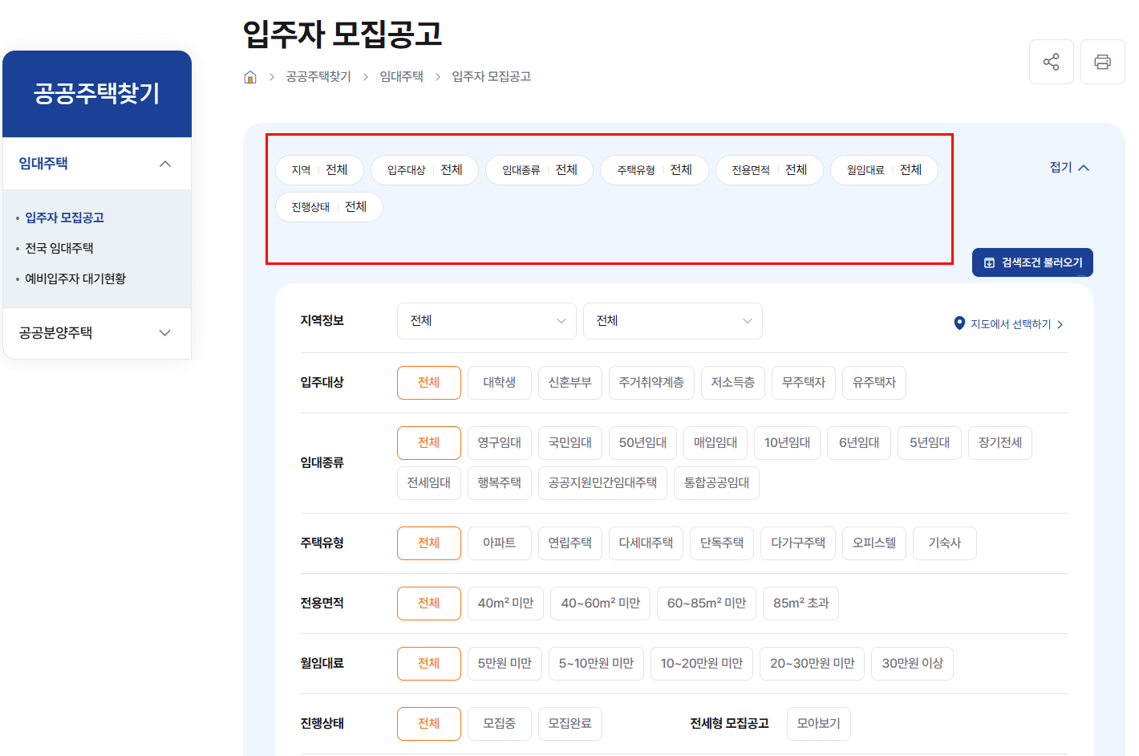The image size is (1139, 756).
Task: Collapse filters with 접기
Action: pyautogui.click(x=1069, y=167)
